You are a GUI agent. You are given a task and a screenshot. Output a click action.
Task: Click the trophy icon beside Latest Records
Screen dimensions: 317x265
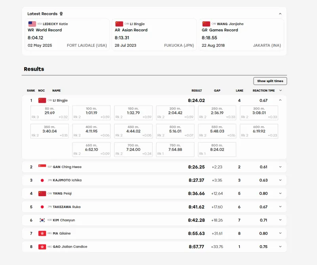pos(61,14)
